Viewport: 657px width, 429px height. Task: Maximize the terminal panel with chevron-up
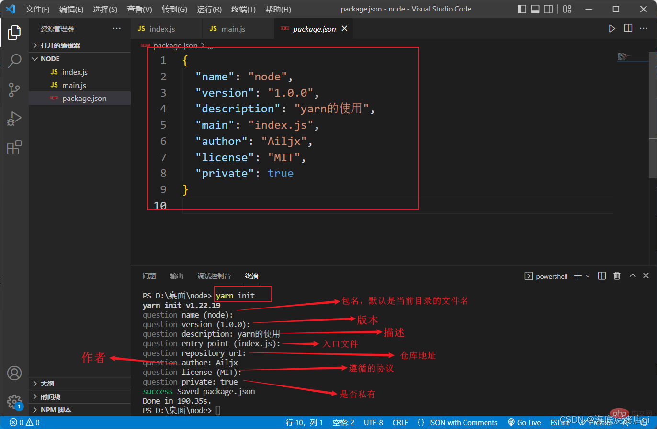point(633,276)
